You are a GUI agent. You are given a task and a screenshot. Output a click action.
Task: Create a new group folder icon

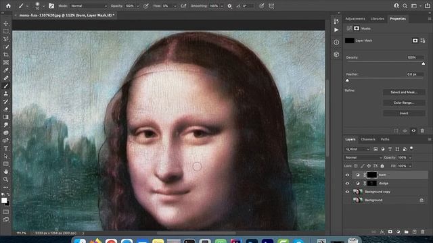pos(406,232)
